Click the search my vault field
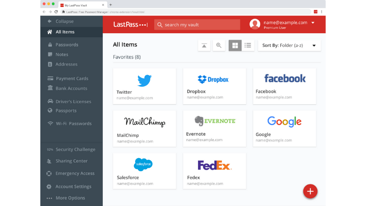Viewport: 366px width, 206px height. [x=197, y=25]
